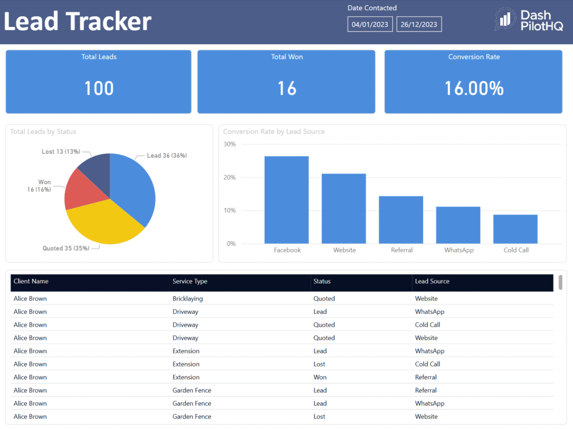Select the Conversion Rate card
Screen dimensions: 573x429
pyautogui.click(x=473, y=82)
